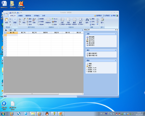145x116 pixels.
Task: Click the Chart item with bar chart icon
Action: 54,22
